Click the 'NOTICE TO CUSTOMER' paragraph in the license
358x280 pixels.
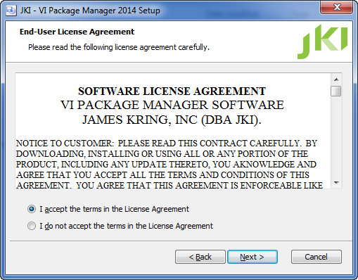click(x=170, y=165)
